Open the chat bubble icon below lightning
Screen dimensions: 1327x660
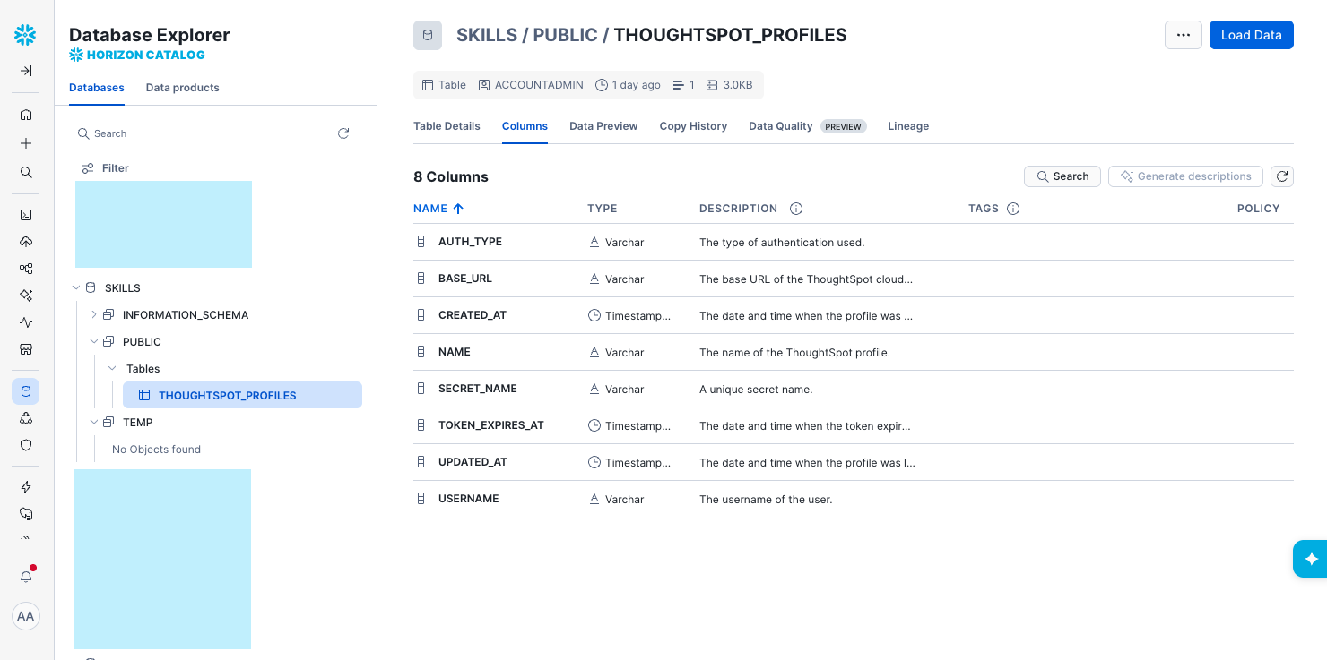coord(26,514)
